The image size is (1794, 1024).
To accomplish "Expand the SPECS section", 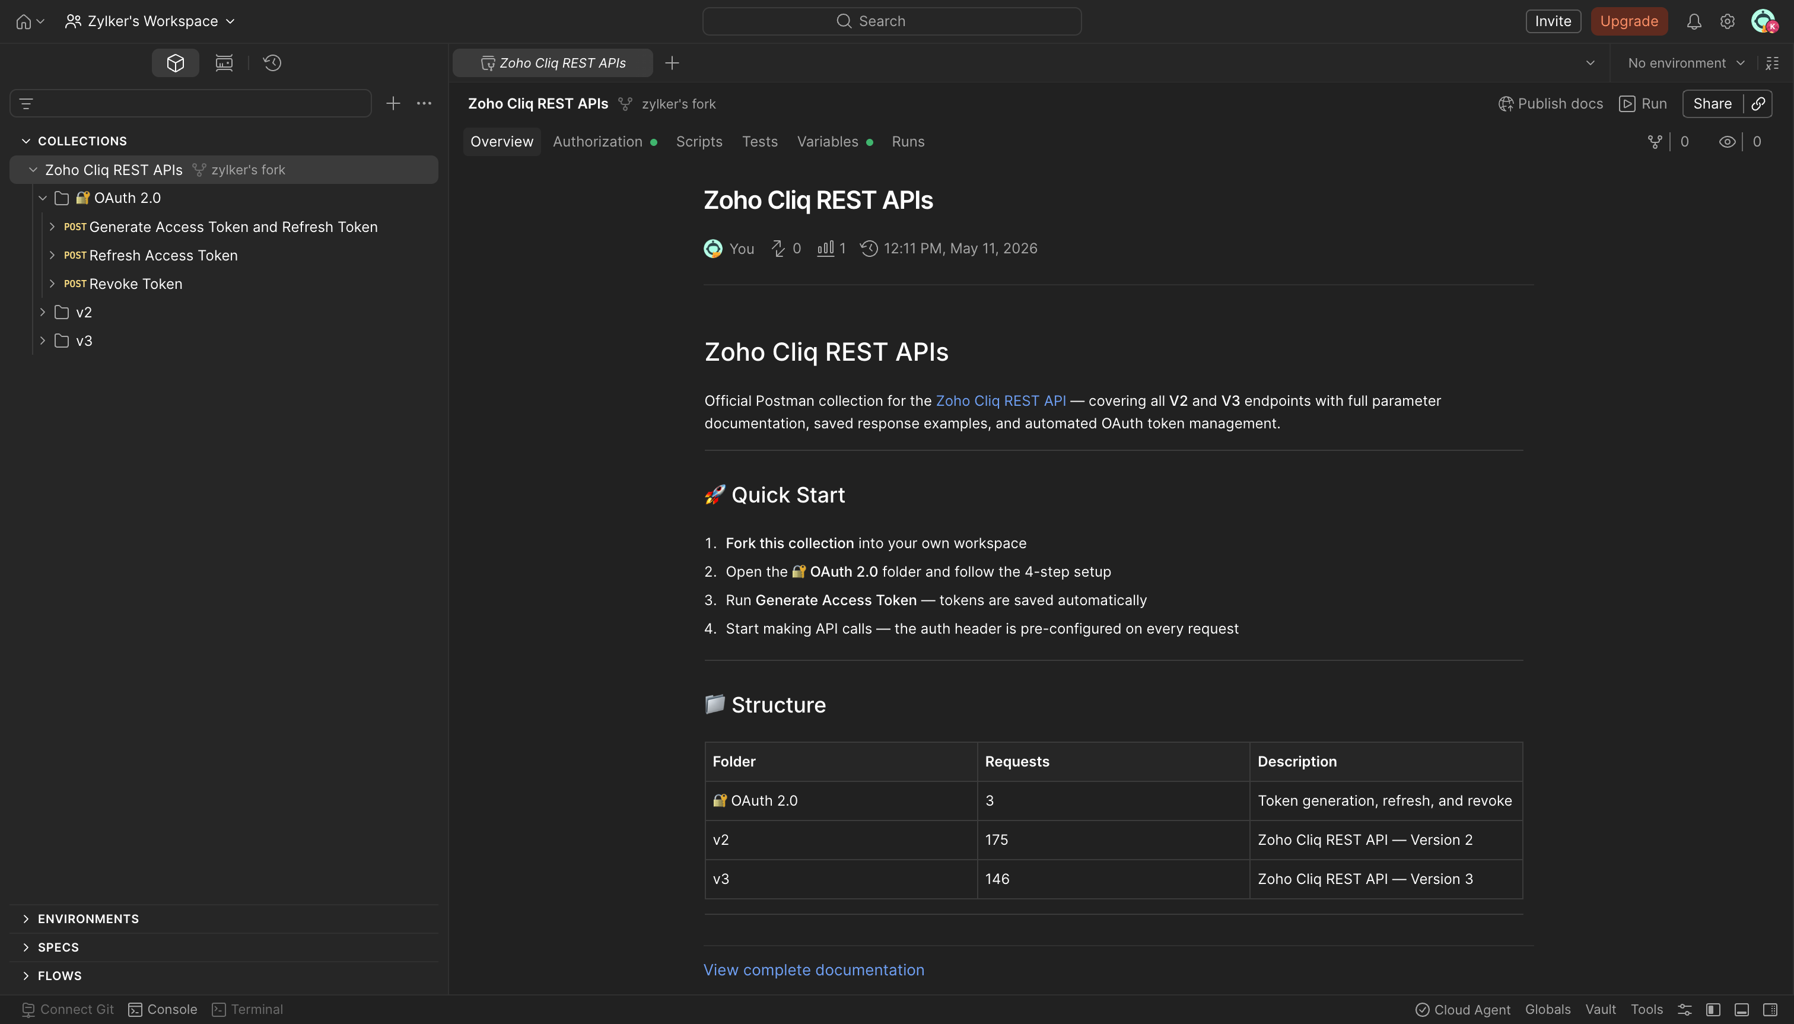I will [x=26, y=947].
